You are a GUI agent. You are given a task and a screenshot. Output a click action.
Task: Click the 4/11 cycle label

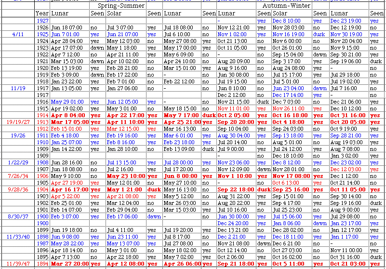click(17, 35)
